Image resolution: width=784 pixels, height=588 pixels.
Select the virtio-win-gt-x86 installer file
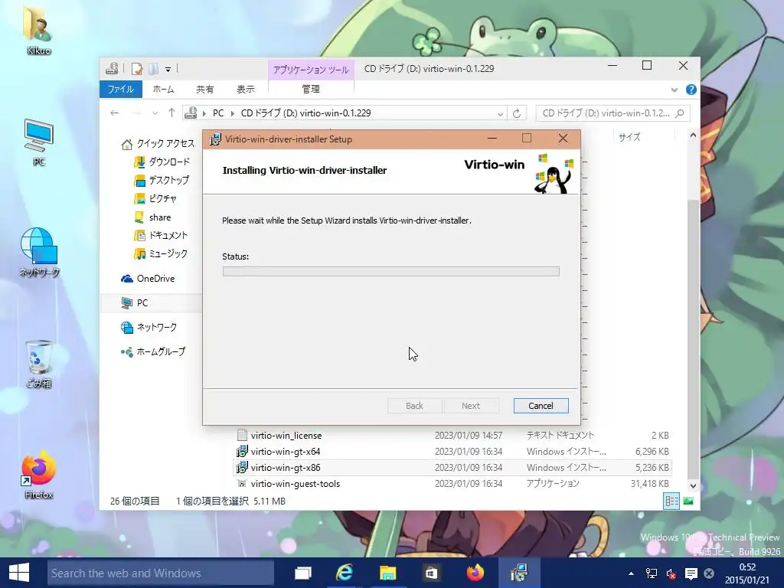(x=453, y=468)
